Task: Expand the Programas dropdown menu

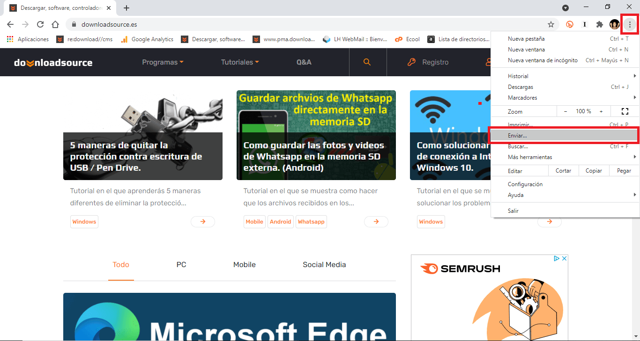Action: tap(163, 62)
